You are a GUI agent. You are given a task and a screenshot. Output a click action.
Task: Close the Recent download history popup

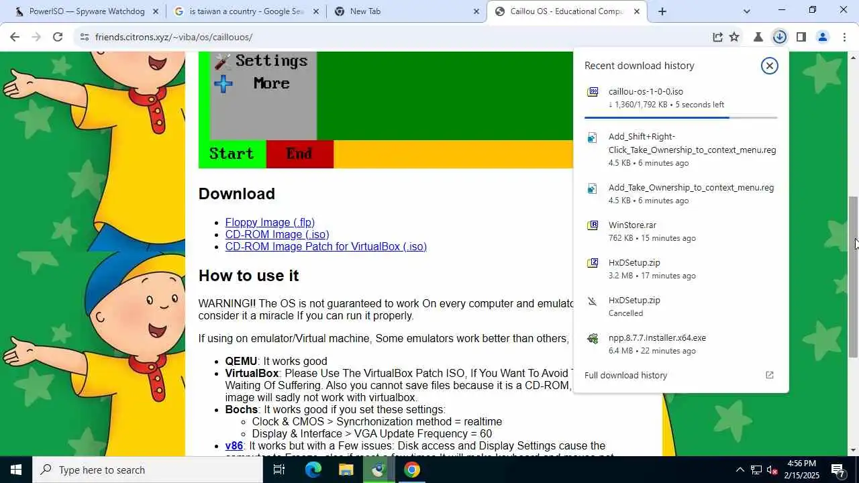tap(770, 66)
